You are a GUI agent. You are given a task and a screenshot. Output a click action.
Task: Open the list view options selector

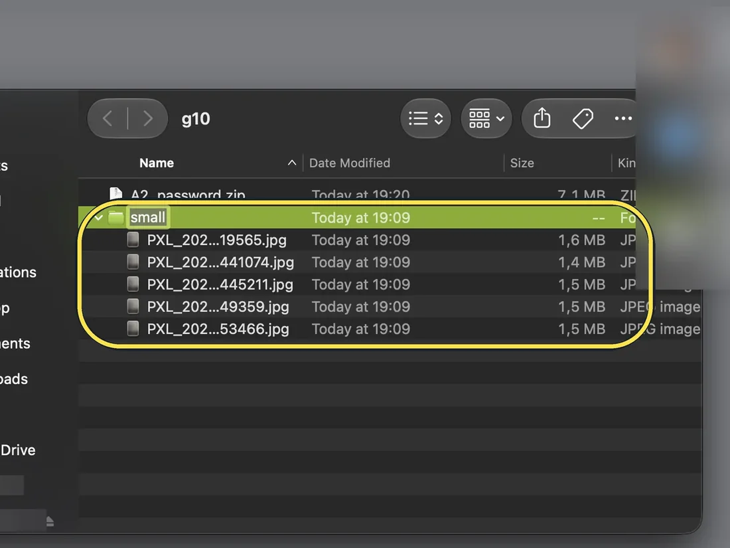tap(425, 118)
